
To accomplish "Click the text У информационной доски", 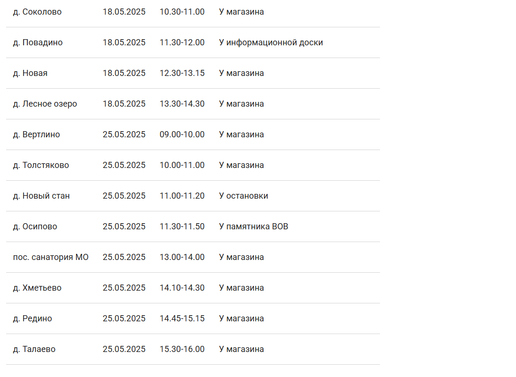I will pos(271,42).
